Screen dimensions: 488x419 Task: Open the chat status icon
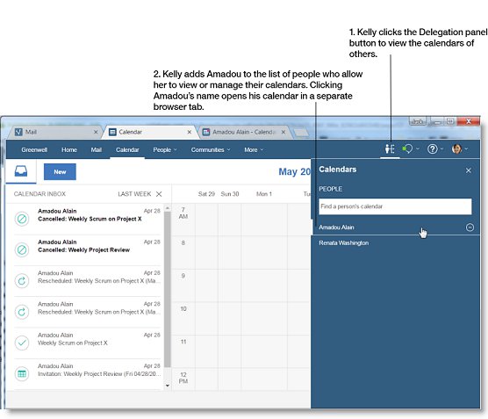(x=407, y=149)
